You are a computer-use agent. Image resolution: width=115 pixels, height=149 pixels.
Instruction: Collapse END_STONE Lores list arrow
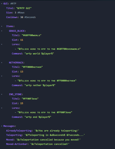pyautogui.click(x=2, y=108)
